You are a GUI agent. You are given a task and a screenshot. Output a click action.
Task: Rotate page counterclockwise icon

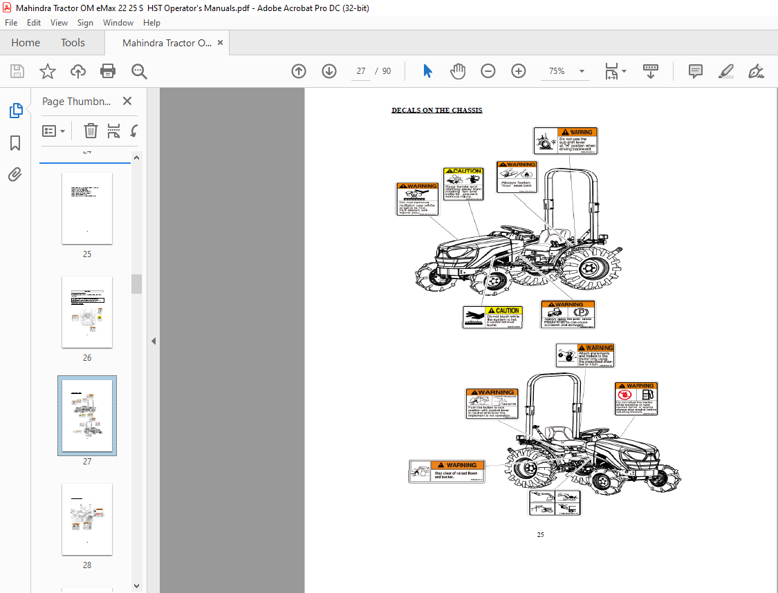tap(134, 131)
